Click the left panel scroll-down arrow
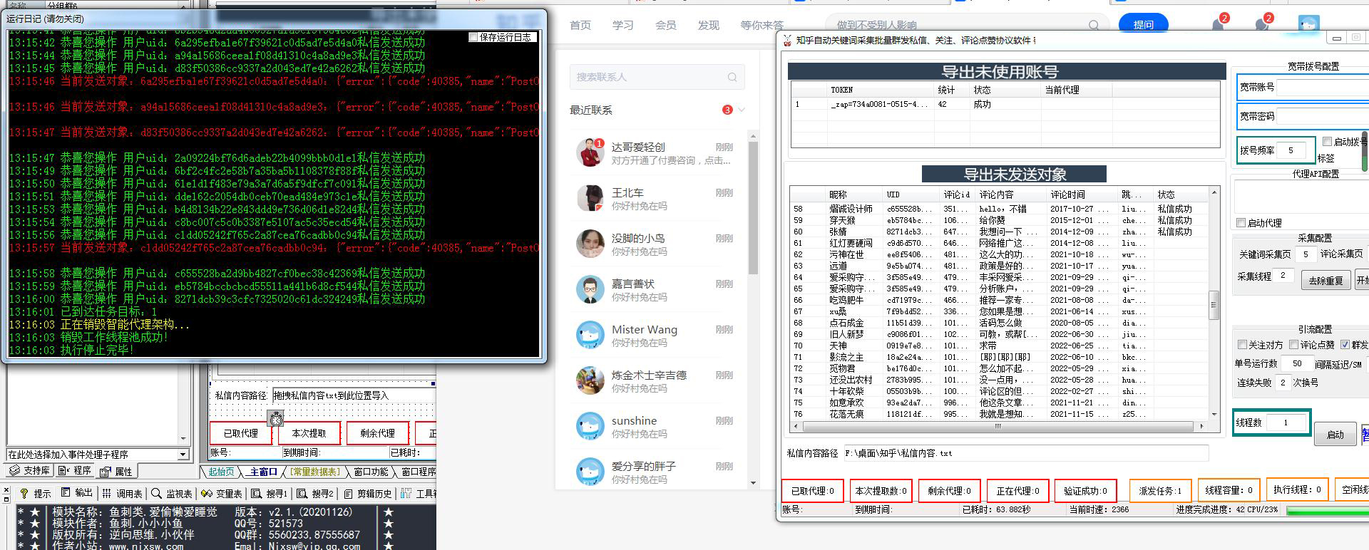The width and height of the screenshot is (1369, 550). coord(183,439)
